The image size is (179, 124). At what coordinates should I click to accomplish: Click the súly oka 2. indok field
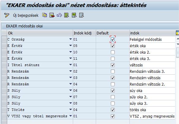(152, 97)
